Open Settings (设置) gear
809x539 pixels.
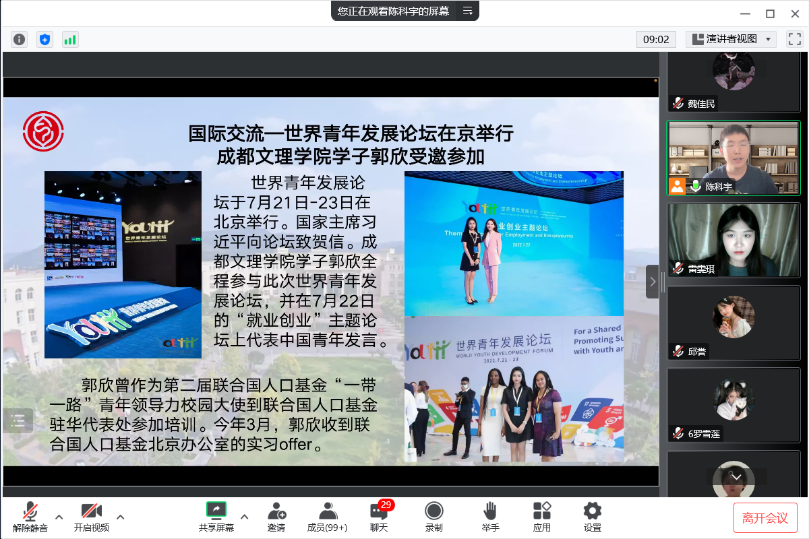tap(593, 517)
